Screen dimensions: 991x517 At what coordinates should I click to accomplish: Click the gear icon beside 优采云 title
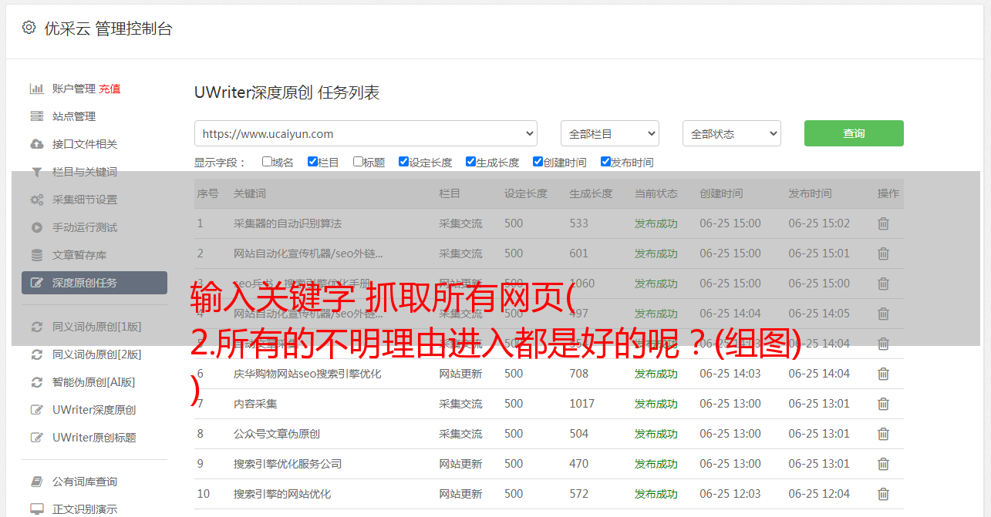pos(29,28)
